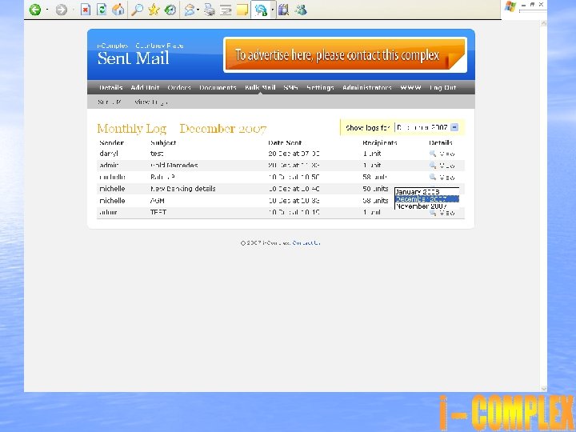Click the Recipients column header
The height and width of the screenshot is (432, 576).
pyautogui.click(x=379, y=142)
